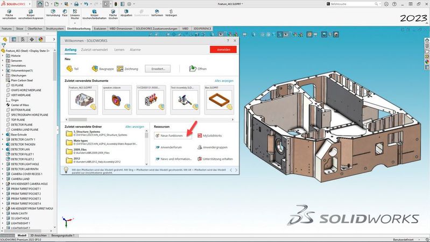430x242 pixels.
Task: Click the New document icon
Action: 47,4
